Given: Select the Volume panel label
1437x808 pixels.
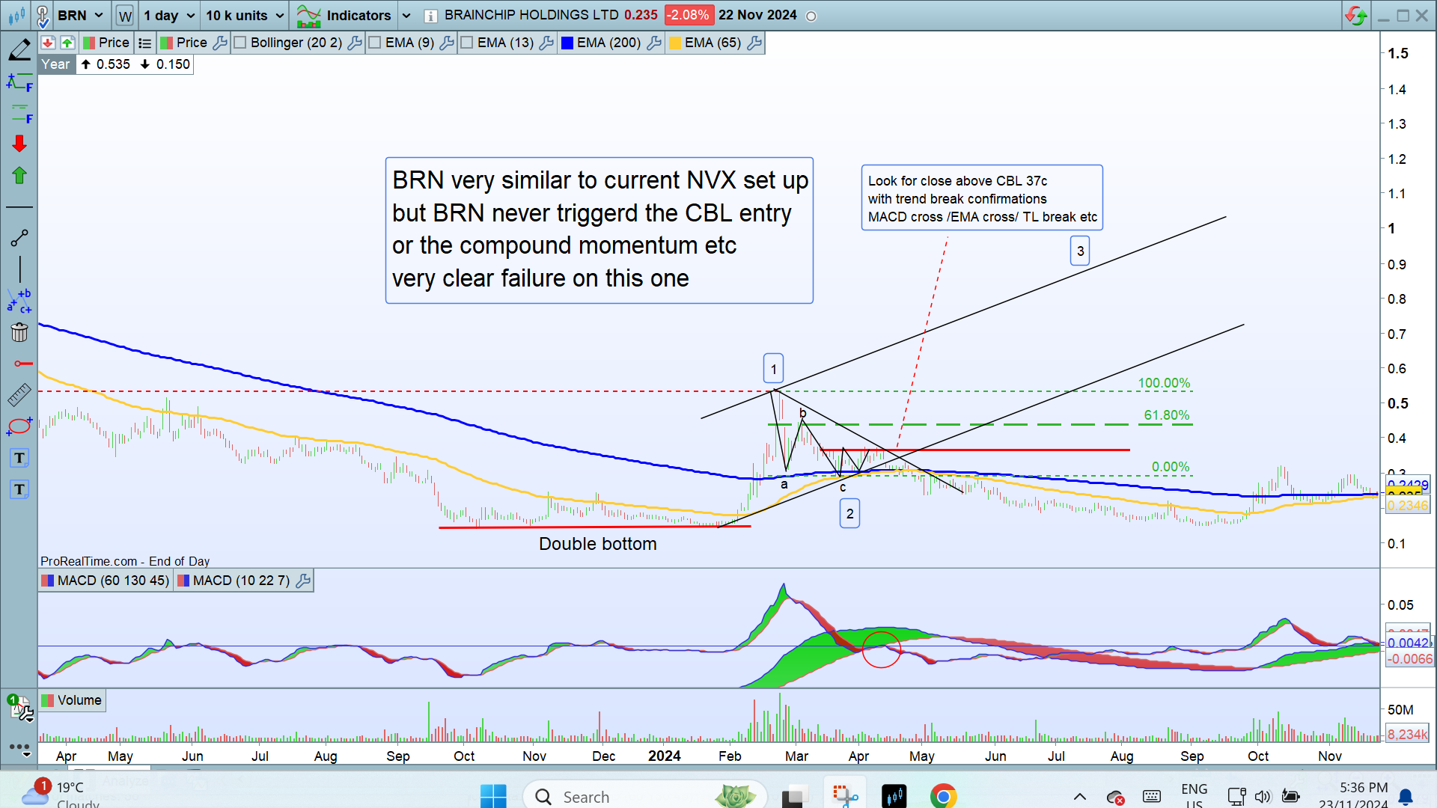Looking at the screenshot, I should [x=73, y=700].
